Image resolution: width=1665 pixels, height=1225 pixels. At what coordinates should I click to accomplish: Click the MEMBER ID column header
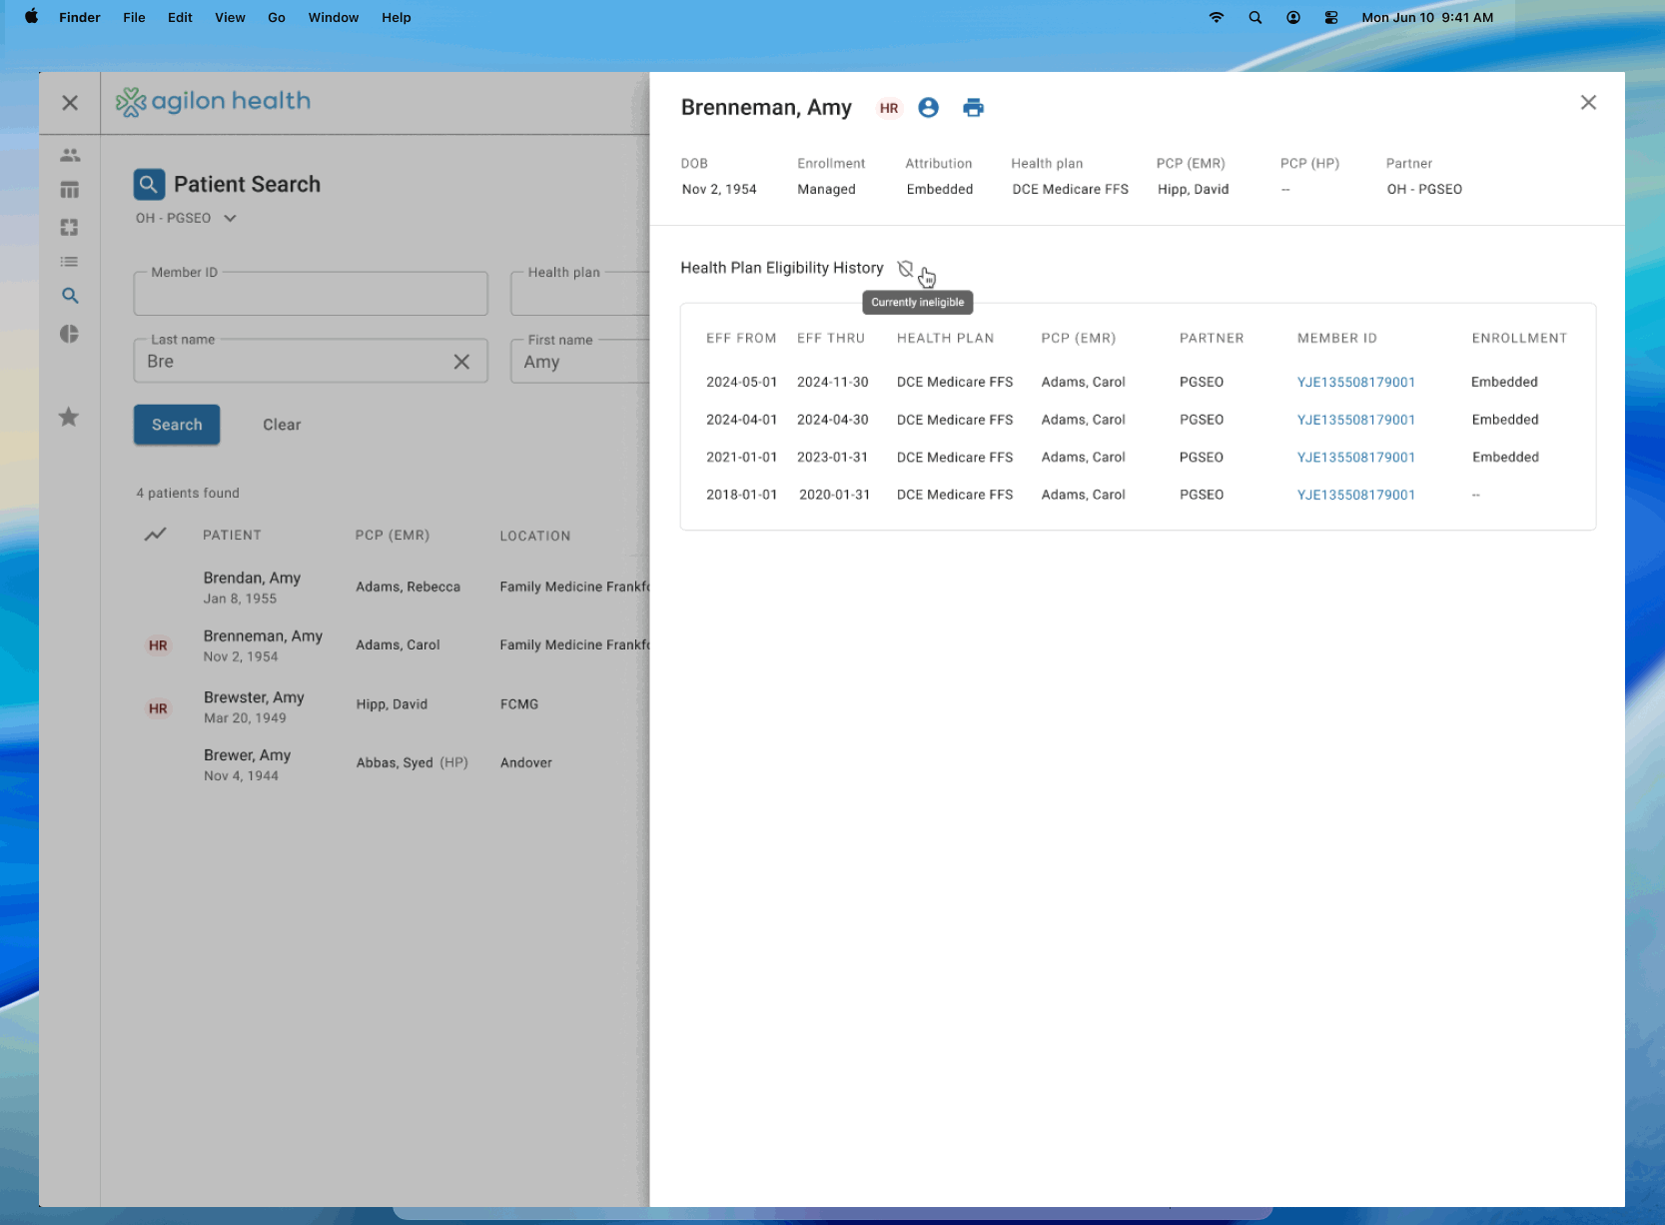tap(1336, 338)
